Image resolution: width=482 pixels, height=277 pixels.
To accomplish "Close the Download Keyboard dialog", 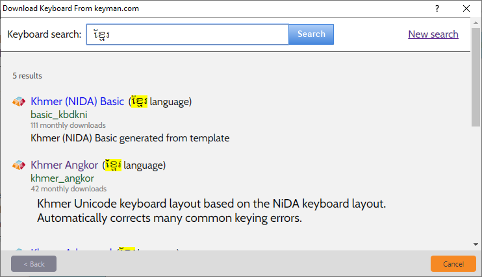I will coord(466,8).
